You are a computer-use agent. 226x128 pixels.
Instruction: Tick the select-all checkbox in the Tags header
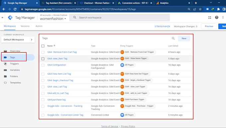[x=43, y=46]
